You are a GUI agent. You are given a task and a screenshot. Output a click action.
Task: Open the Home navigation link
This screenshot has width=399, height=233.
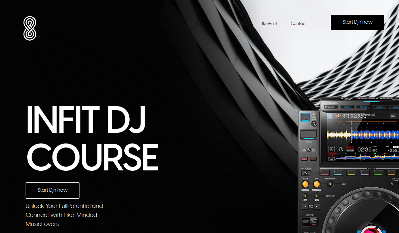pos(241,23)
